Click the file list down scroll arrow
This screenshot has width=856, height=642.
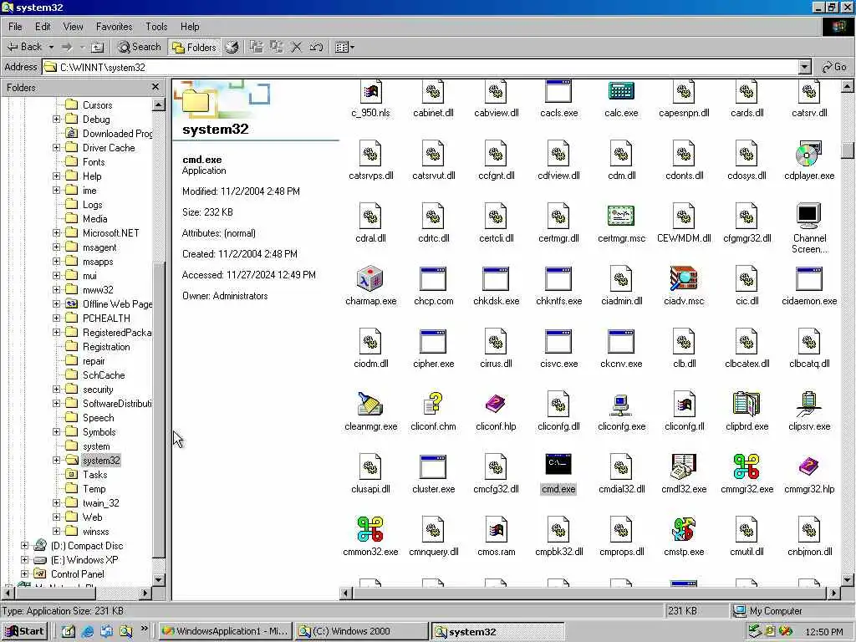click(x=847, y=580)
